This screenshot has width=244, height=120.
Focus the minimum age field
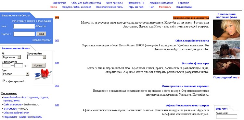[x=6, y=66]
